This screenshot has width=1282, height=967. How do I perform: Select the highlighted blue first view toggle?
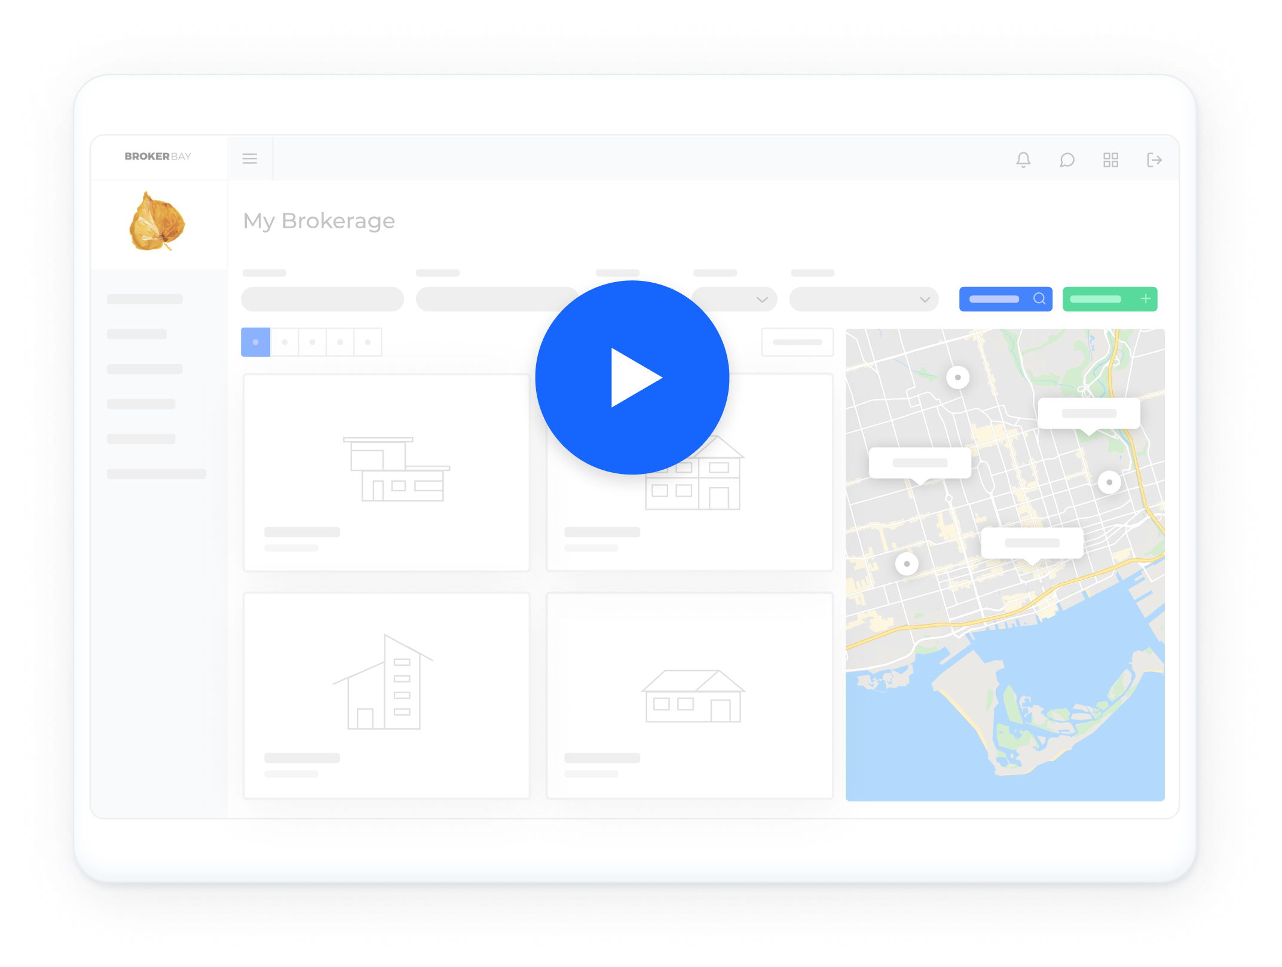click(256, 342)
